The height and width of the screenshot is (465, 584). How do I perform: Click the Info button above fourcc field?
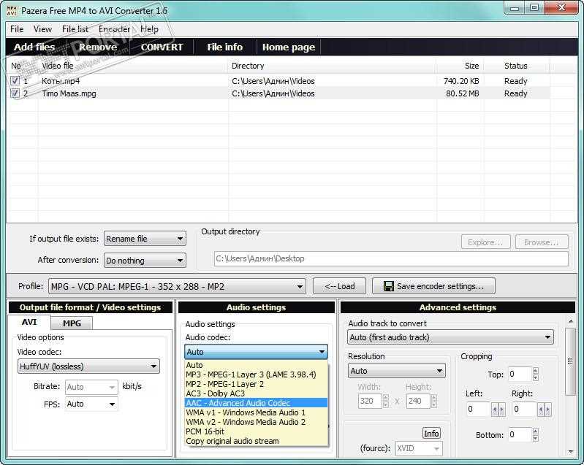[x=431, y=434]
